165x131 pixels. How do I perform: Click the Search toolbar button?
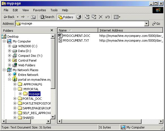click(47, 17)
